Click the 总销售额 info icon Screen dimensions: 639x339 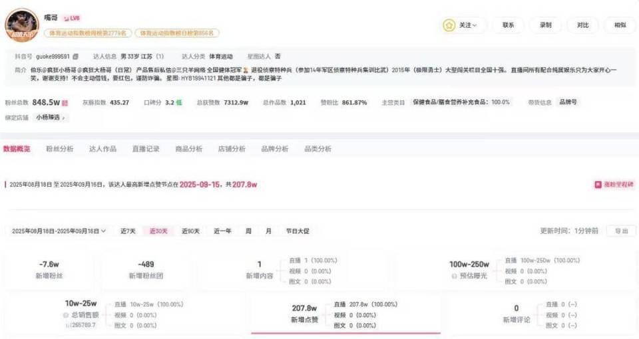pos(66,315)
